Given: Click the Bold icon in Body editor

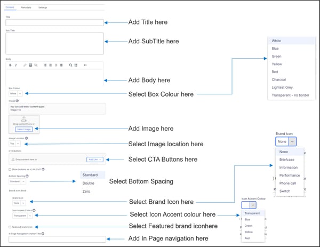Looking at the screenshot, I should coord(10,65).
